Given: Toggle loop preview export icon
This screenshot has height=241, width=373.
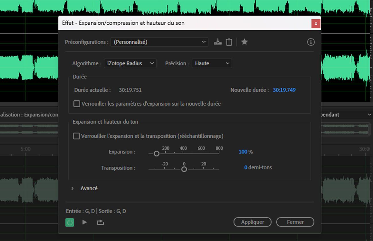Looking at the screenshot, I should [100, 222].
